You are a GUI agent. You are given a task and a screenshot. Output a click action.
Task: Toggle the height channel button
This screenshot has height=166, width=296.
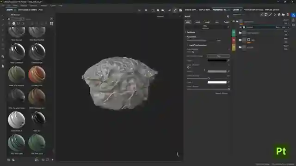[227, 22]
